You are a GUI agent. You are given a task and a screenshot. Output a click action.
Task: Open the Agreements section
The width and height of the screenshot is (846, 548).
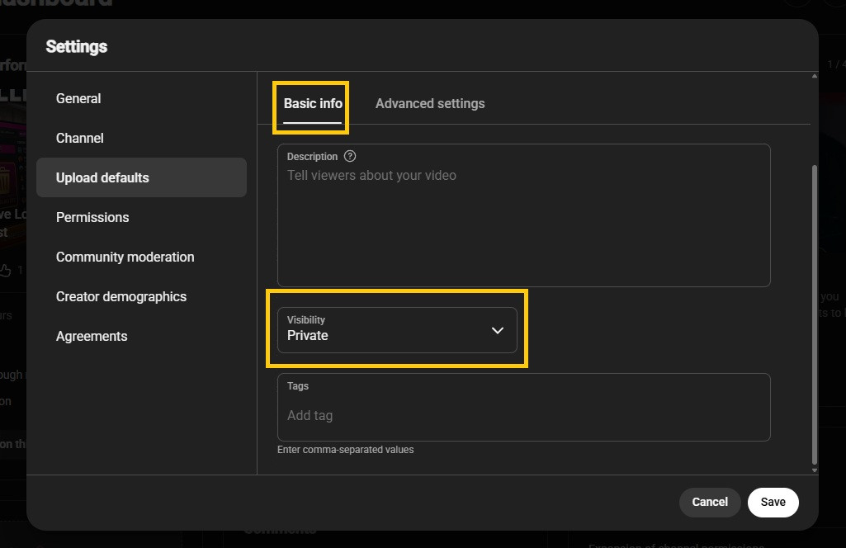click(x=141, y=336)
